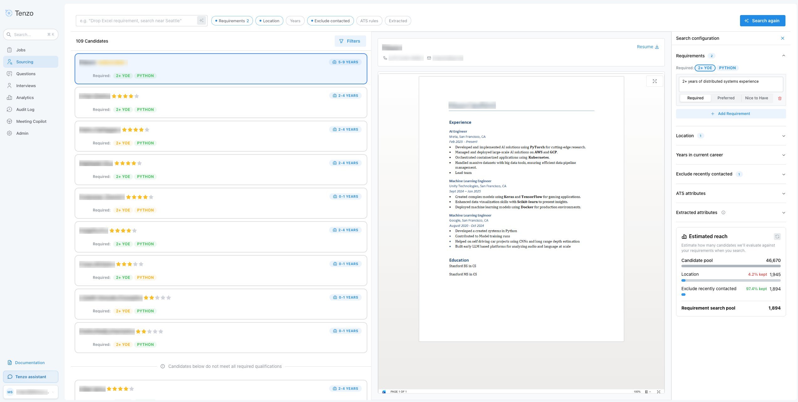This screenshot has width=798, height=402.
Task: Open the Documentation link
Action: (x=30, y=363)
